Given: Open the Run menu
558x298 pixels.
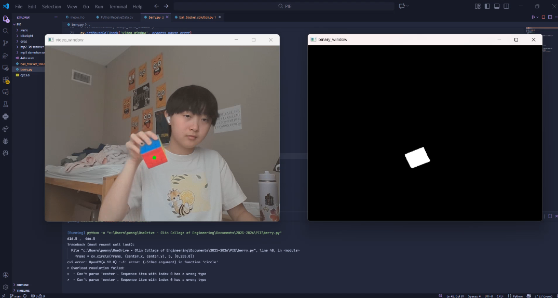Looking at the screenshot, I should (x=99, y=6).
